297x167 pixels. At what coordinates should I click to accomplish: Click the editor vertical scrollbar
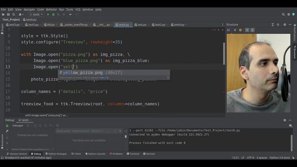coord(224,54)
